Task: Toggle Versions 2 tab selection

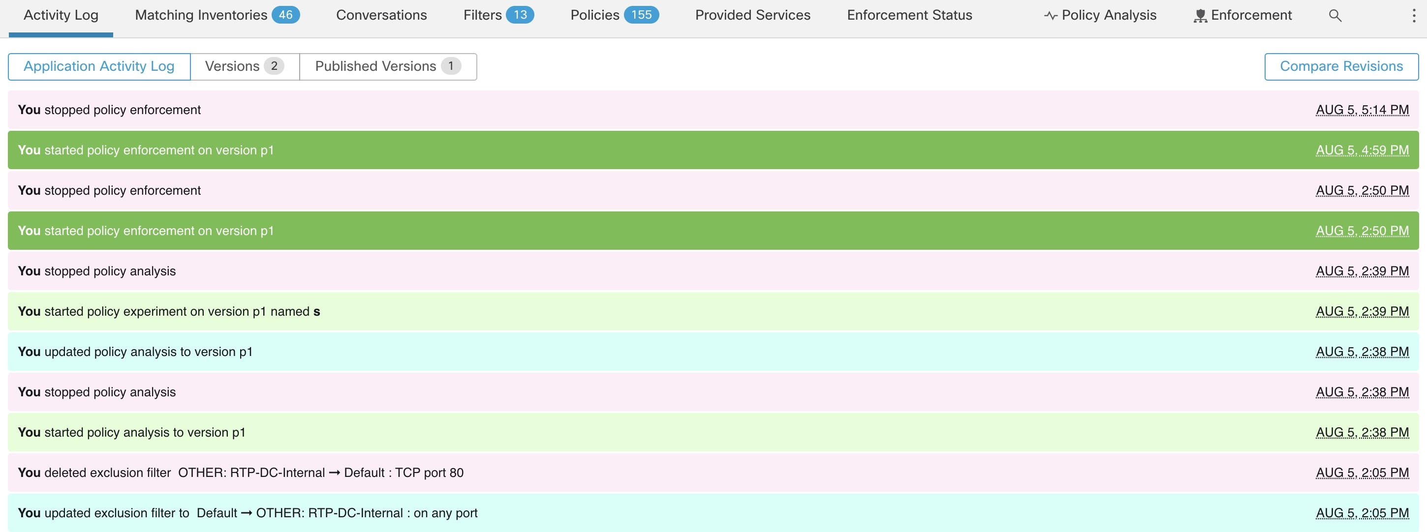Action: [246, 65]
